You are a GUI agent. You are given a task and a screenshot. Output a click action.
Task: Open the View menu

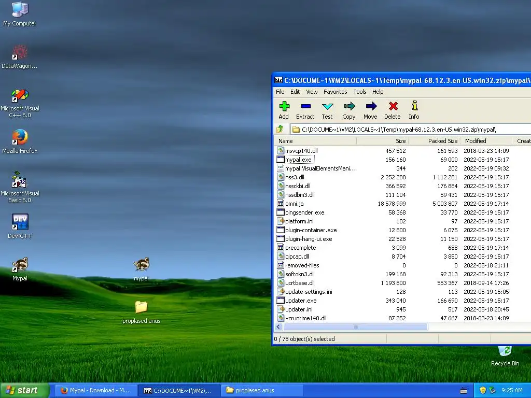point(312,92)
